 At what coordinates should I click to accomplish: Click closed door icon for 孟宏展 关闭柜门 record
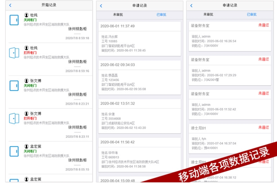[x=14, y=151]
